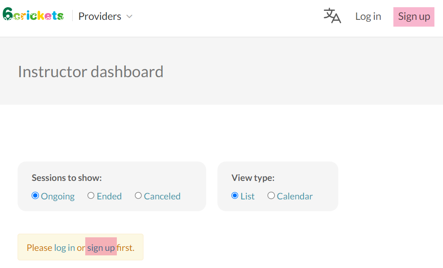Click the Calendar label text
The image size is (443, 268).
pos(295,196)
